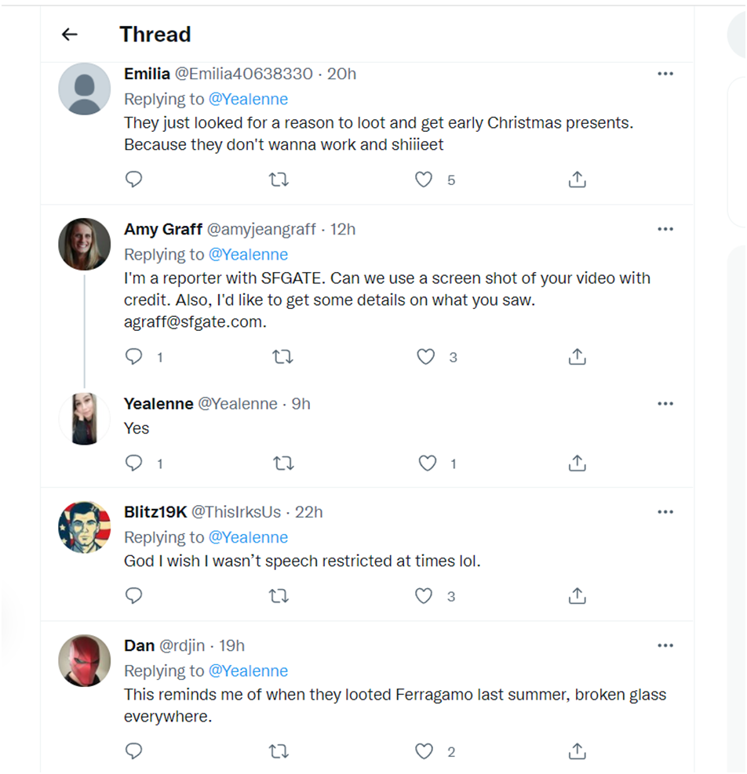Open @Yealenne mention in Emilia's reply
This screenshot has width=747, height=774.
pyautogui.click(x=248, y=99)
